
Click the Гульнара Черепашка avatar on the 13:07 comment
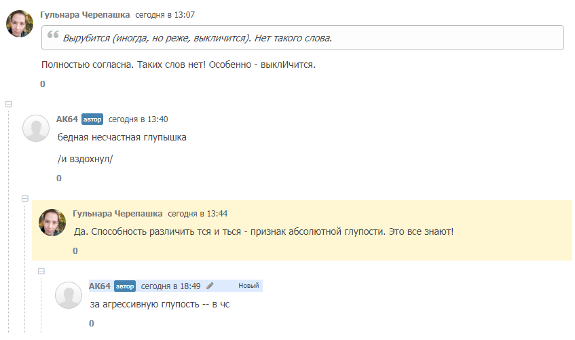tap(20, 24)
